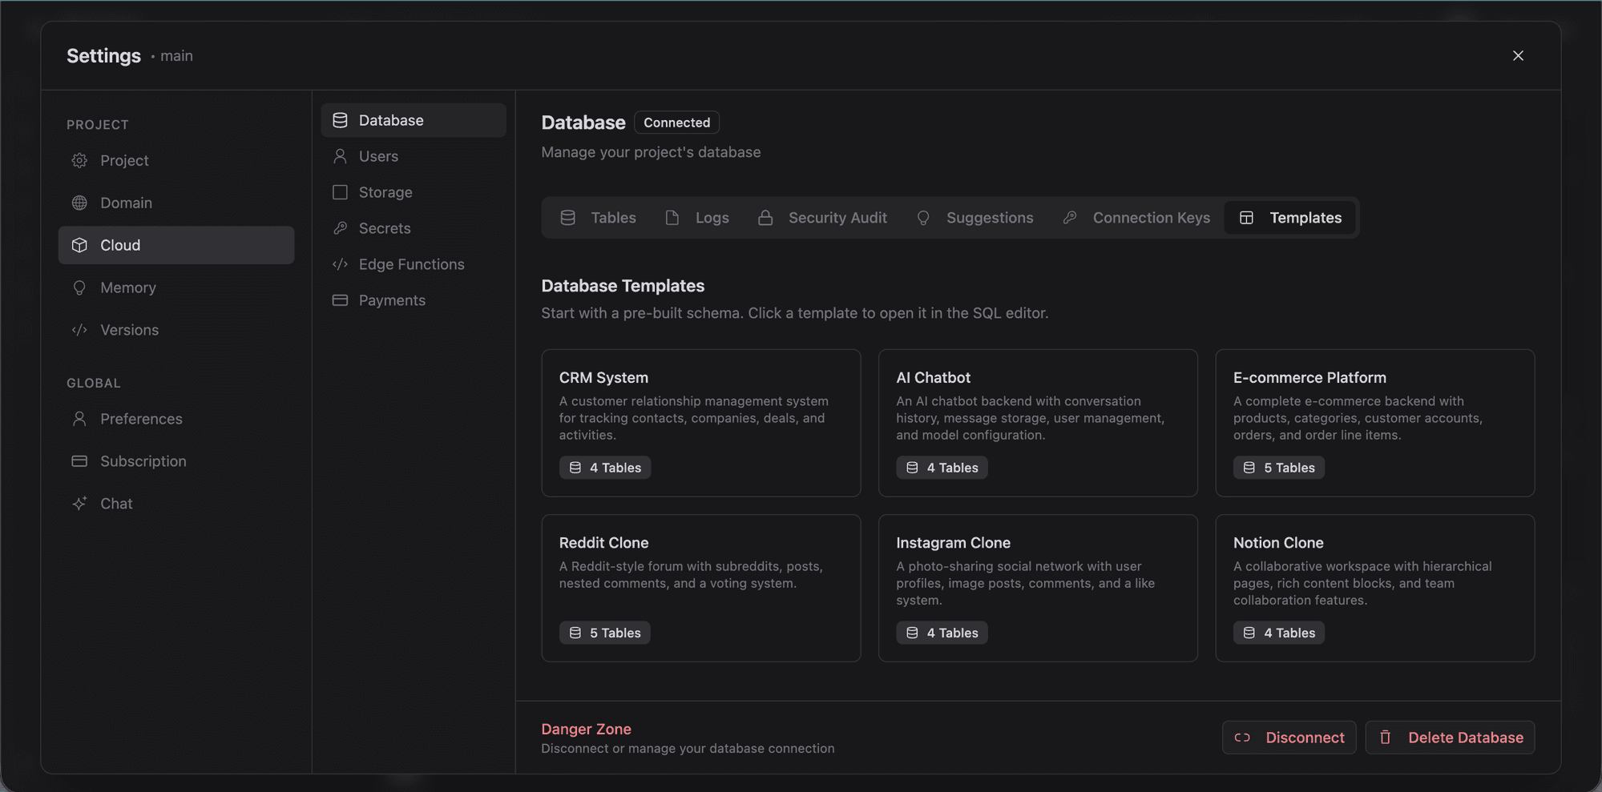This screenshot has height=792, width=1602.
Task: Select the Payments card icon
Action: click(340, 300)
